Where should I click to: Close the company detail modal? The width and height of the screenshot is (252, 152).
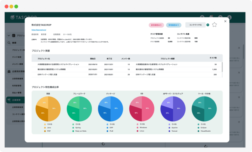coord(225,21)
